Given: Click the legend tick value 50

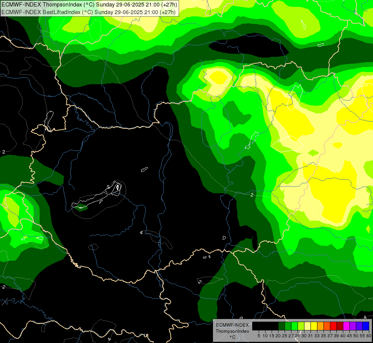Looking at the screenshot, I should tap(356, 336).
